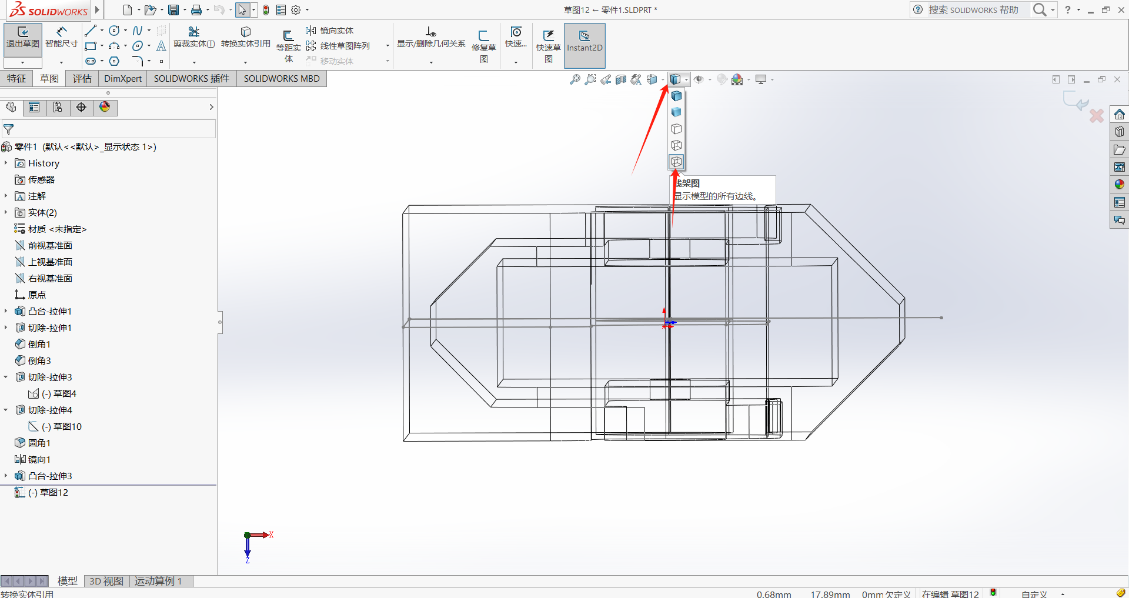Click the 转换实体引用 convert entities icon
This screenshot has width=1129, height=598.
[245, 37]
